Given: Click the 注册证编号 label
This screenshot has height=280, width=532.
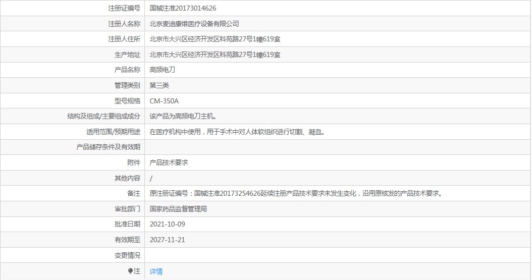Looking at the screenshot, I should click(124, 8).
